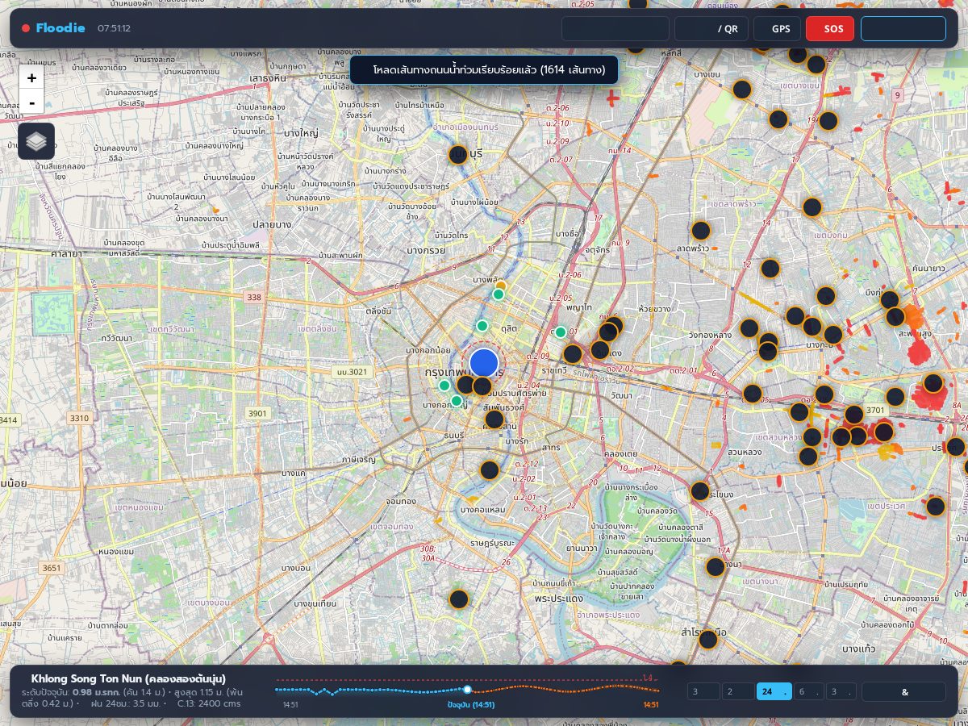Click the dark marker near นนทบุรี
The height and width of the screenshot is (726, 968).
click(x=458, y=154)
